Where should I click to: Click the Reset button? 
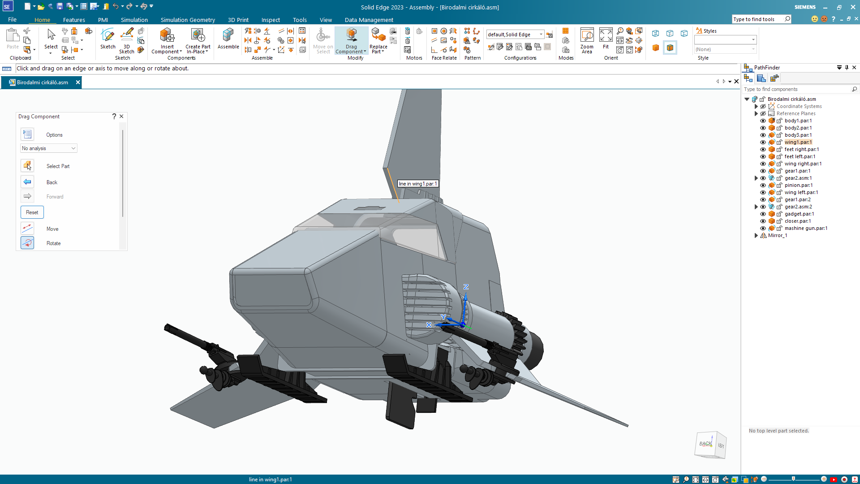[x=32, y=212]
